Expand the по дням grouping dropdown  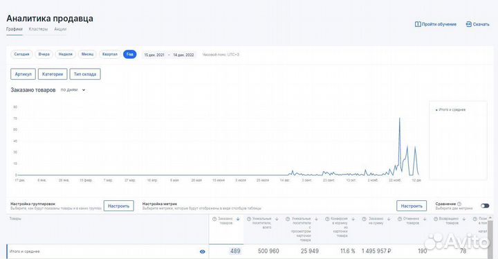pyautogui.click(x=73, y=90)
